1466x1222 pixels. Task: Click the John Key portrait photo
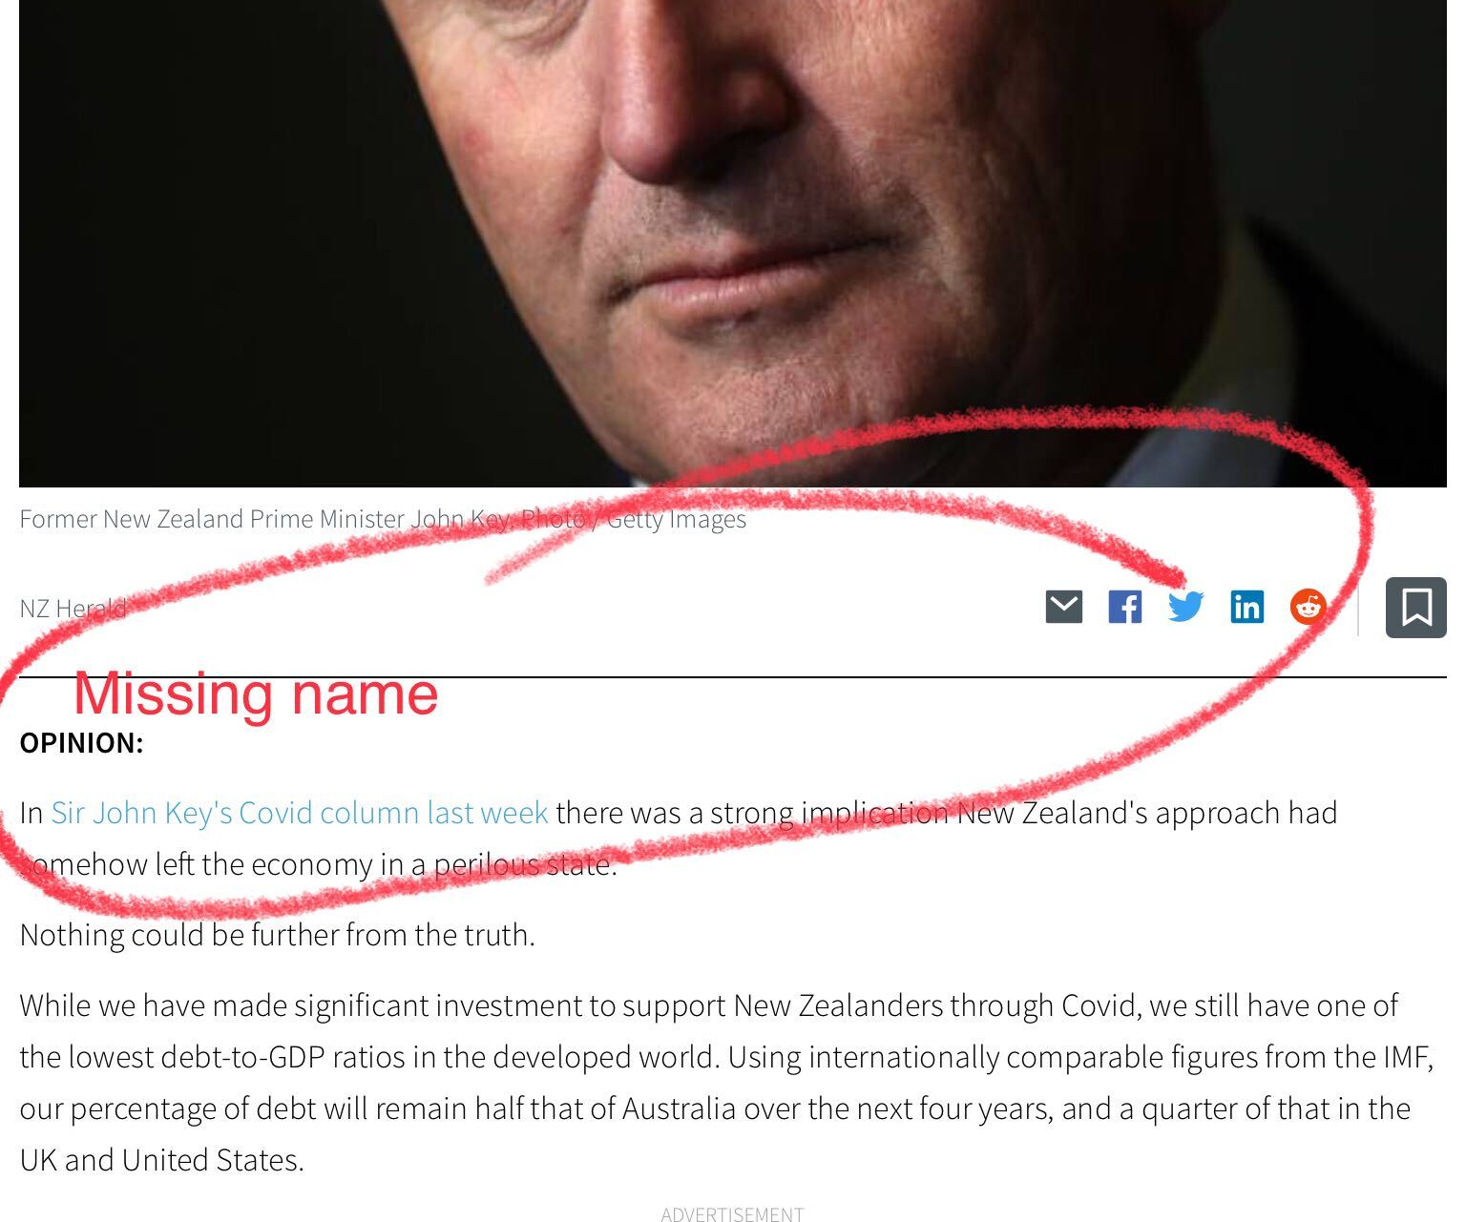pyautogui.click(x=733, y=243)
